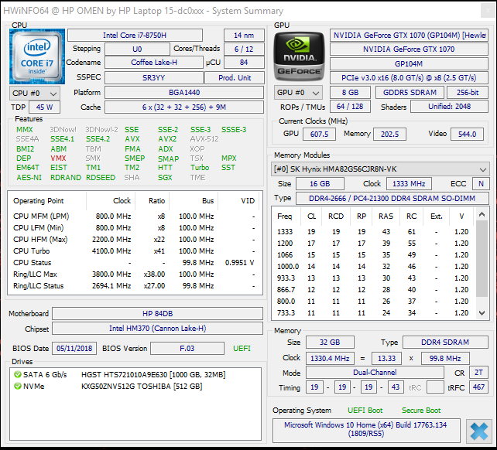
Task: Click the Coffee Lake-H codename field
Action: (154, 63)
